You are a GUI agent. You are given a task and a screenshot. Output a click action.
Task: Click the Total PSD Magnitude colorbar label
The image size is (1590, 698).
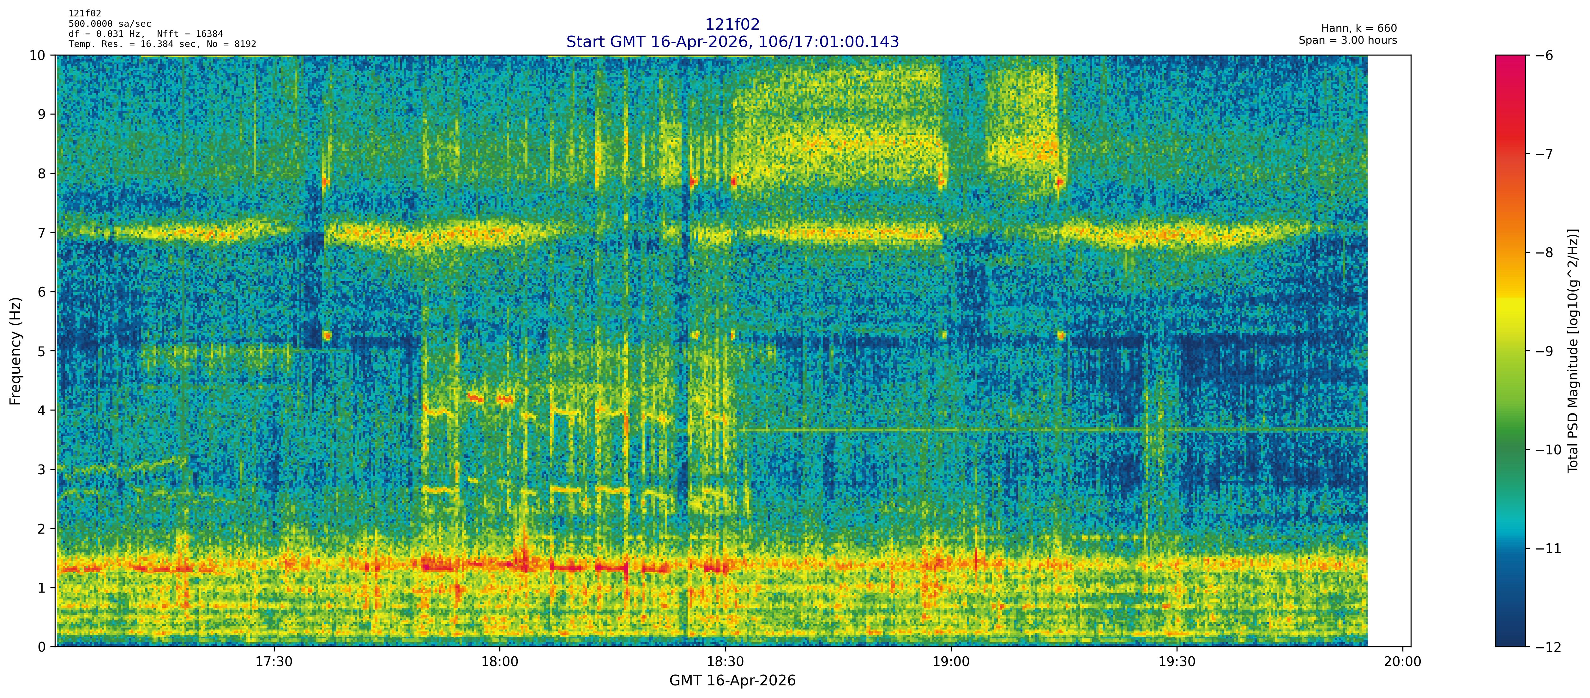pos(1573,351)
